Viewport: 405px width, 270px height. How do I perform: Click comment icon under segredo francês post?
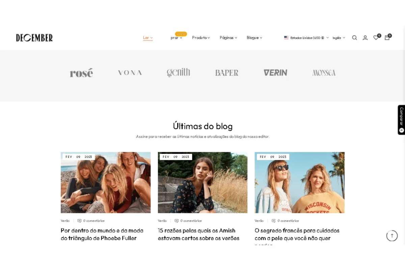274,221
